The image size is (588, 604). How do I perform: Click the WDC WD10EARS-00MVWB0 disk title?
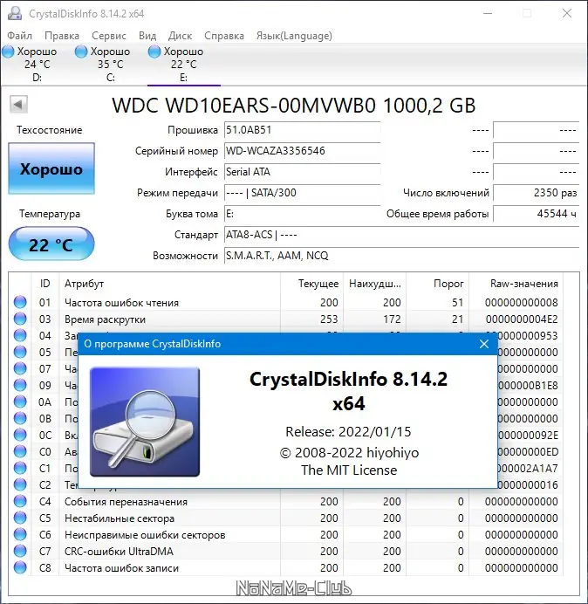[x=294, y=105]
